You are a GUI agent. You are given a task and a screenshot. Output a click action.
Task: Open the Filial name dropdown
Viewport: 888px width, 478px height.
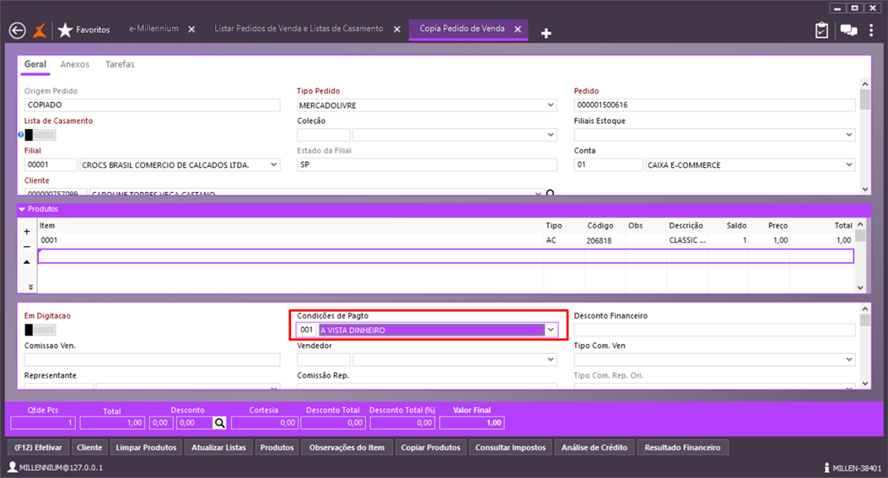pos(273,164)
